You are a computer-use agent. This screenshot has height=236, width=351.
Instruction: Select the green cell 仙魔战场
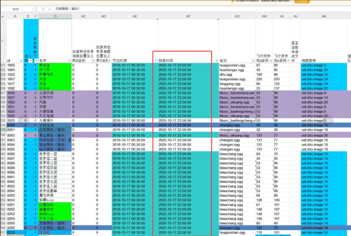tap(55, 205)
